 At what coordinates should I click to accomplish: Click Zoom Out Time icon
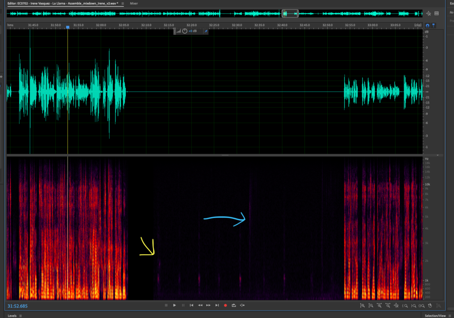click(x=387, y=306)
